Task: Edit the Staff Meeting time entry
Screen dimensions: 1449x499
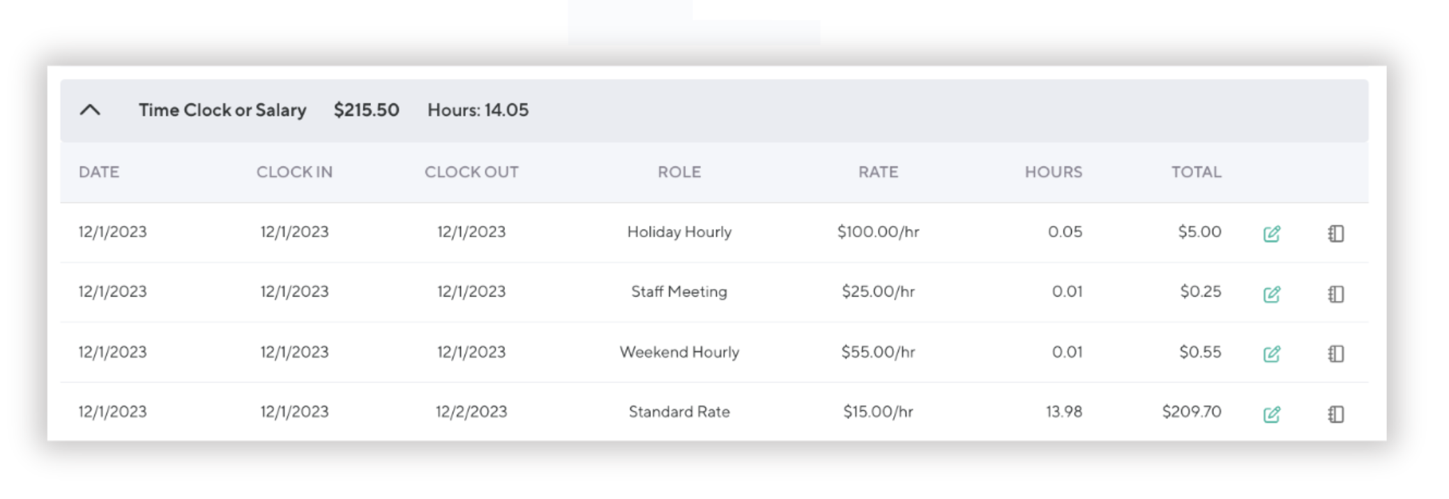Action: tap(1271, 294)
